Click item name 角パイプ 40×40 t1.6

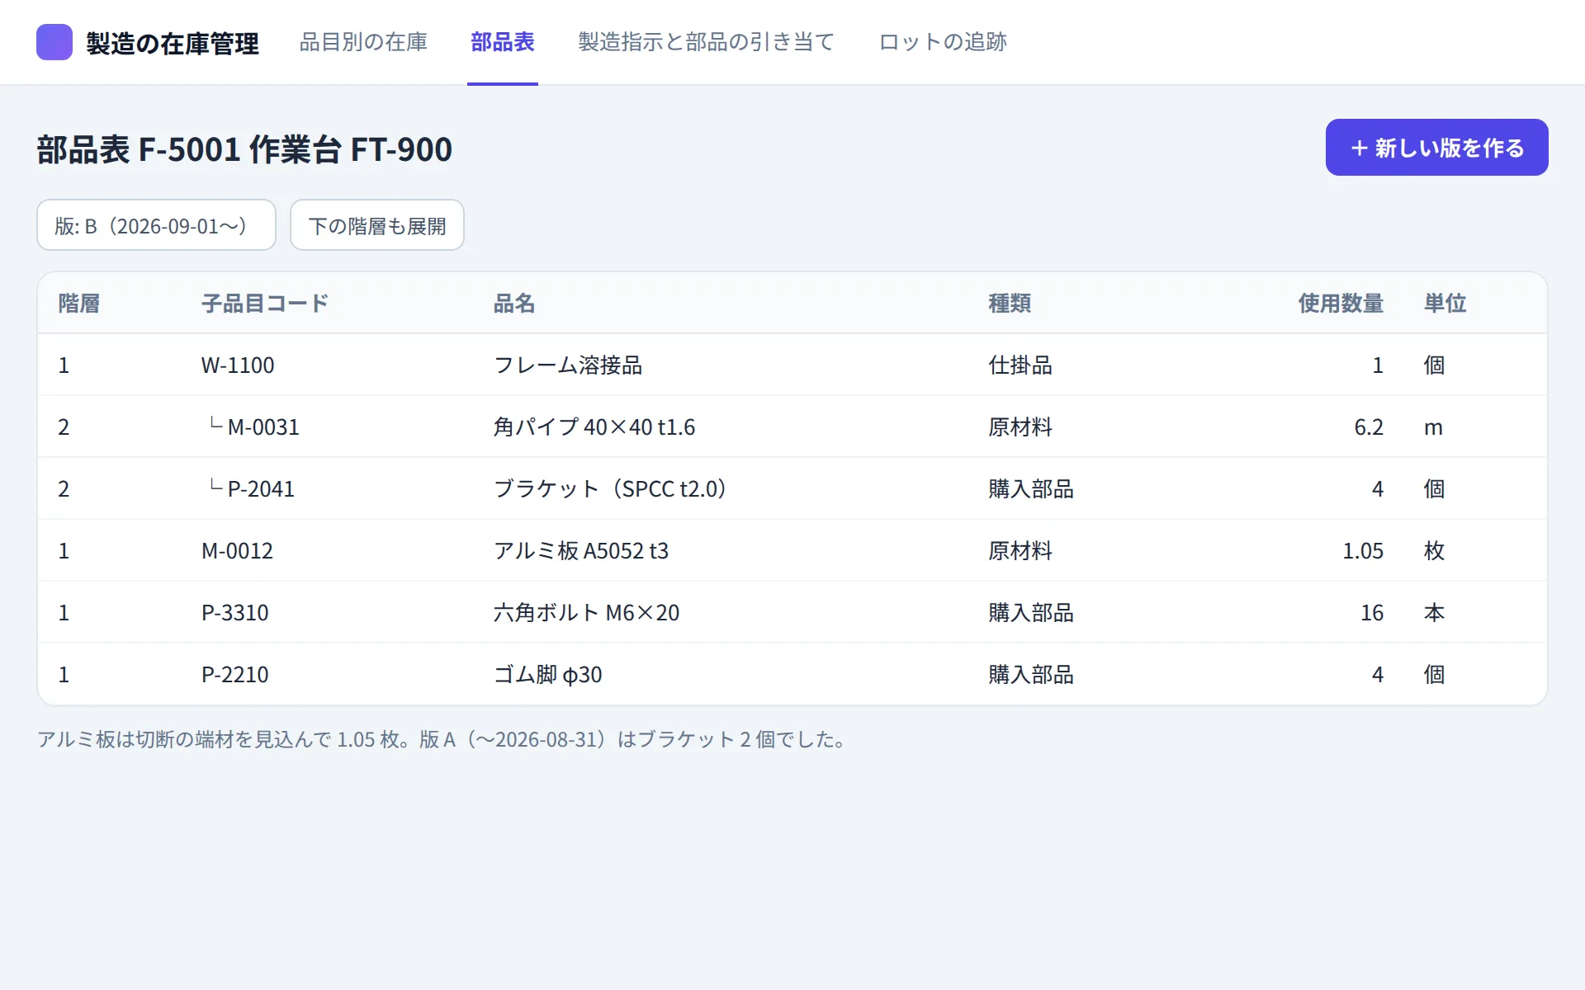tap(594, 427)
